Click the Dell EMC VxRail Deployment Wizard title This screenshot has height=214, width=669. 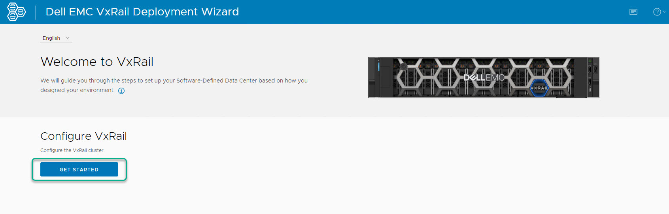point(142,12)
